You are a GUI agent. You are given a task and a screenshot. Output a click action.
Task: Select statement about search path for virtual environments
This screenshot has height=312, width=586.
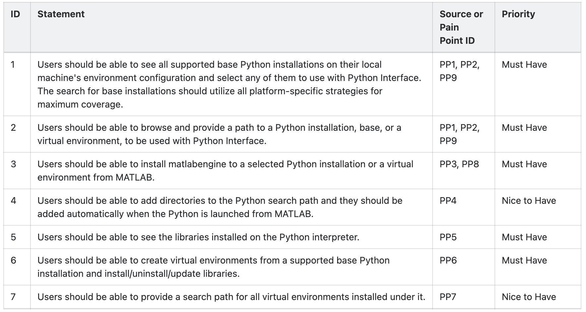click(231, 297)
